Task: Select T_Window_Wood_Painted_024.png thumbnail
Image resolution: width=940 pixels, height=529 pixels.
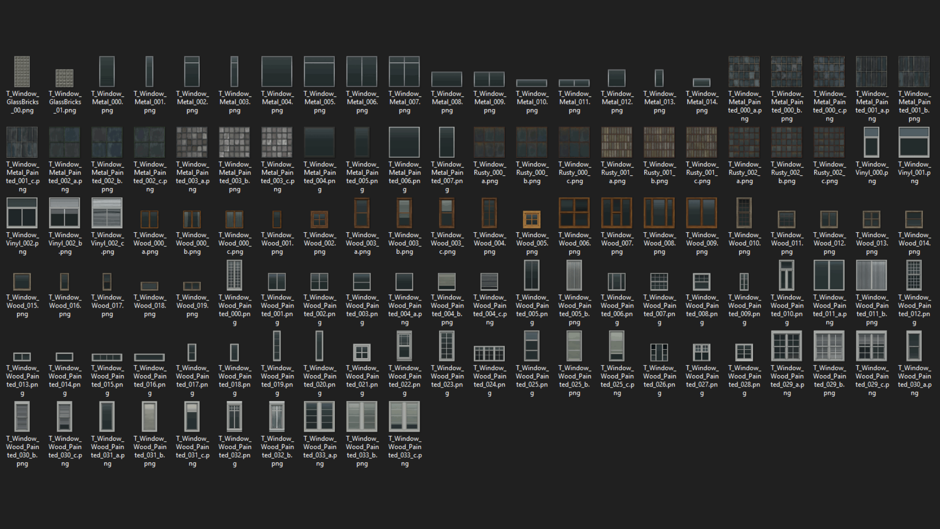Action: click(x=489, y=353)
